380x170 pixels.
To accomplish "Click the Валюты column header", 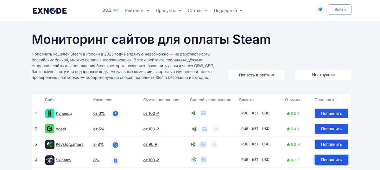I will coord(247,100).
